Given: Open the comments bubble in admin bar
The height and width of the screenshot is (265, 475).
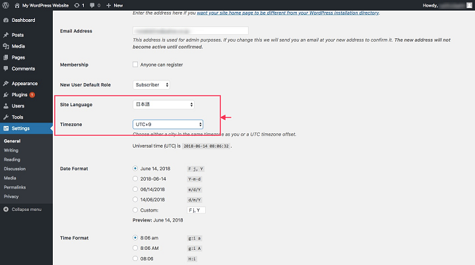Looking at the screenshot, I should click(x=92, y=5).
